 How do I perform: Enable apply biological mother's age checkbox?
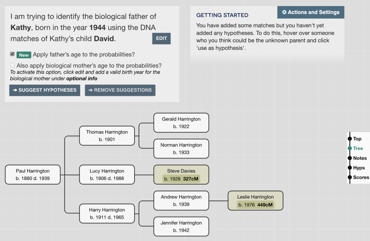click(x=13, y=65)
